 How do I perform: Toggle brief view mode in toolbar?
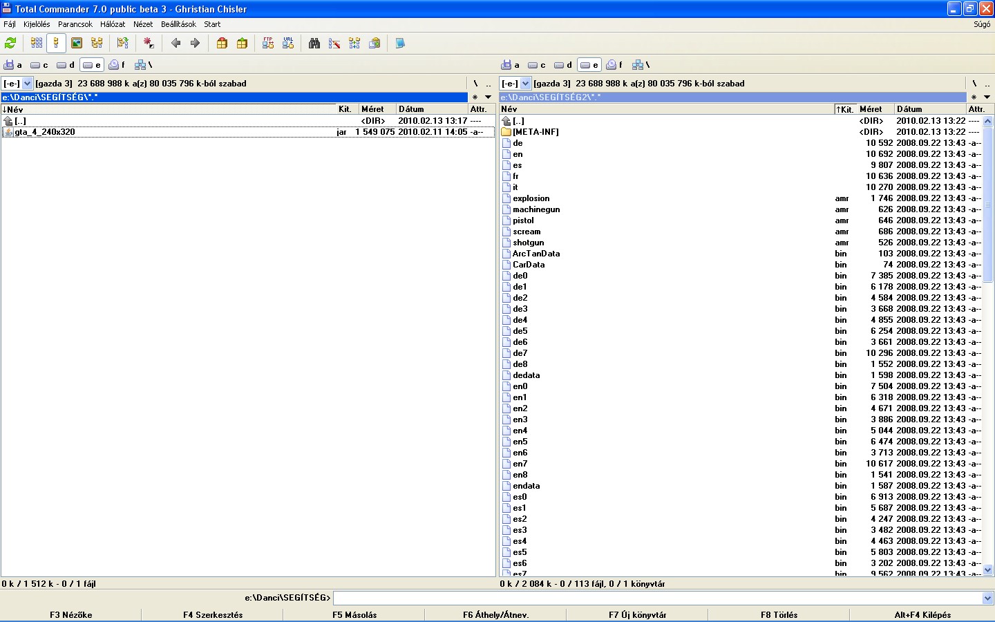pos(37,43)
